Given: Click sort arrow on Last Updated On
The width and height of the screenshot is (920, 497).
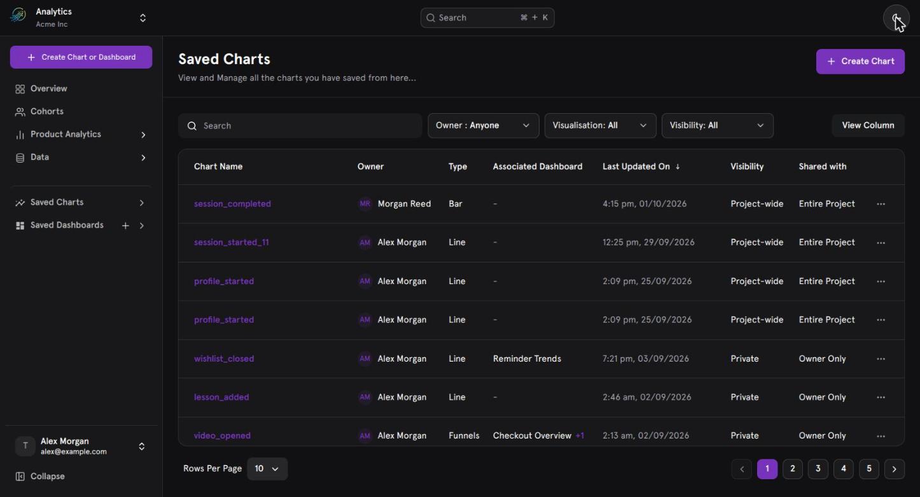Looking at the screenshot, I should coord(678,167).
